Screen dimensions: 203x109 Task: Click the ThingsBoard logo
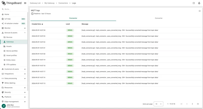(x=11, y=3)
